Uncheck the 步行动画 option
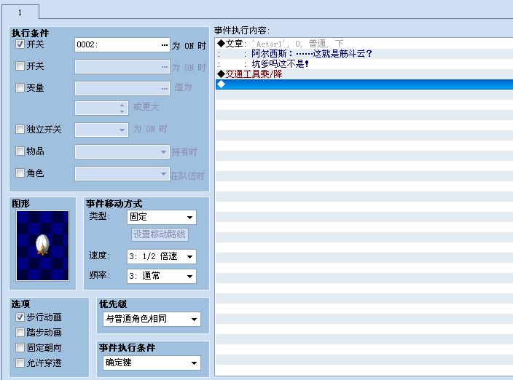This screenshot has width=513, height=380. 20,317
